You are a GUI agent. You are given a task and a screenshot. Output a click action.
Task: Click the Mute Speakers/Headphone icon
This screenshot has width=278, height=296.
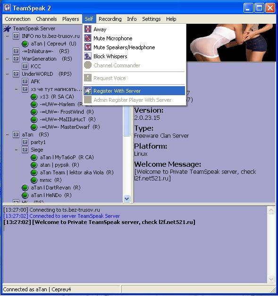pyautogui.click(x=88, y=47)
